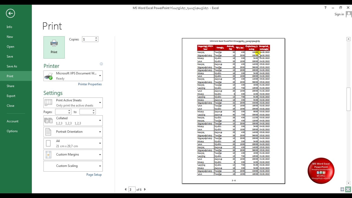Image resolution: width=352 pixels, height=198 pixels.
Task: Click the preview vertical scrollbar thumb
Action: coord(348,99)
